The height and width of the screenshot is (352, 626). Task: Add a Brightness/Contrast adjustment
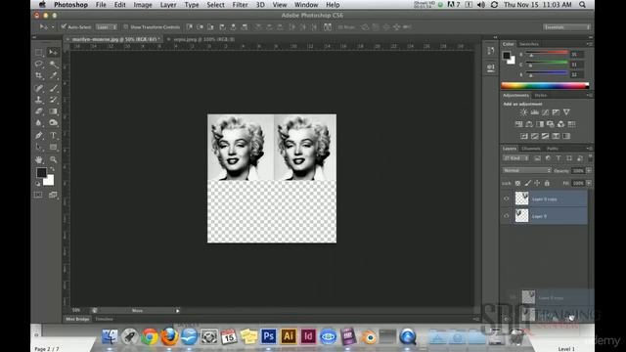click(524, 112)
